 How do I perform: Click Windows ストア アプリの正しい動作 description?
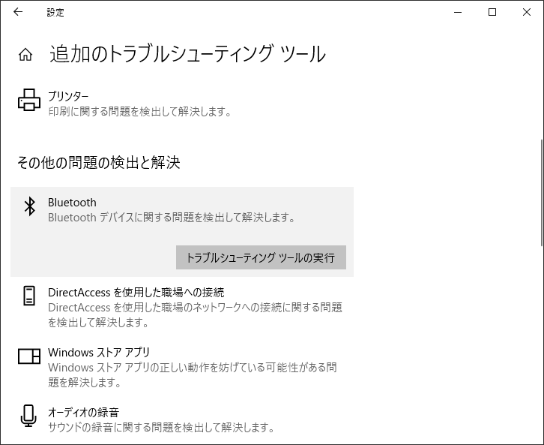click(193, 374)
